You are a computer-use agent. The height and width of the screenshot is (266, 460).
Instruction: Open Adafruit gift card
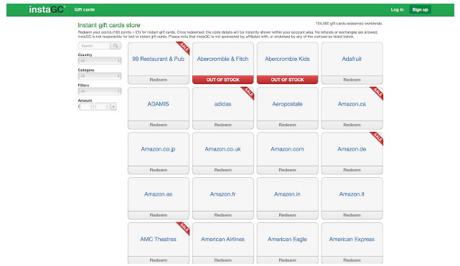click(x=352, y=59)
